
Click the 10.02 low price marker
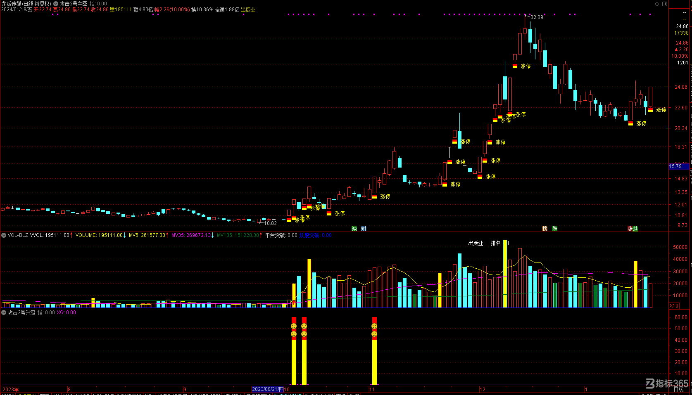[270, 223]
